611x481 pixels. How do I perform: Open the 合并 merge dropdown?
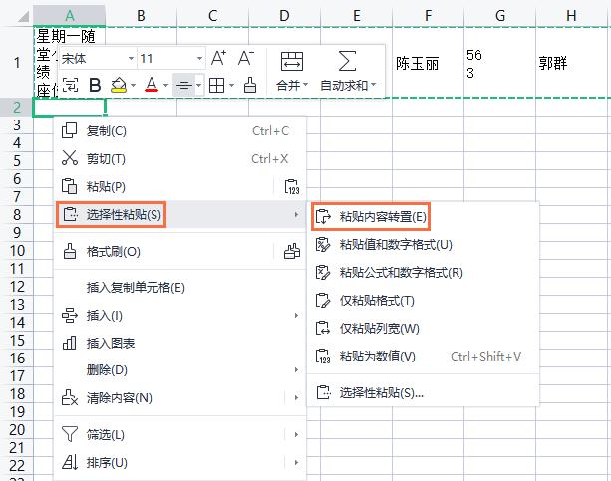coord(292,85)
